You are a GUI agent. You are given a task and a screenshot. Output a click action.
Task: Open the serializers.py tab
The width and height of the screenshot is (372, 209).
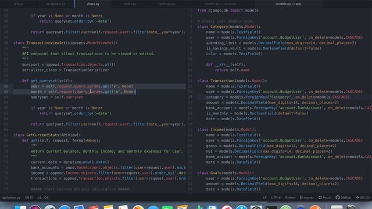pyautogui.click(x=56, y=4)
